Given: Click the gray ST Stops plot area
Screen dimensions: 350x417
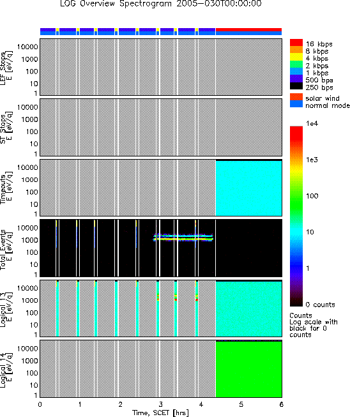Looking at the screenshot, I should pyautogui.click(x=161, y=127).
